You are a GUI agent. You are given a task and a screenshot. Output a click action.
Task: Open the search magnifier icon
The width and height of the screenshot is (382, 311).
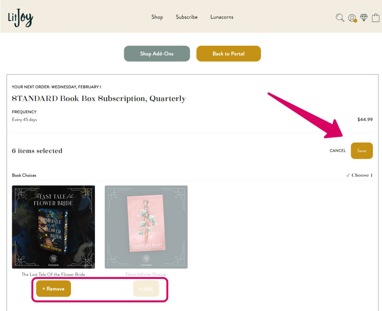coord(340,18)
